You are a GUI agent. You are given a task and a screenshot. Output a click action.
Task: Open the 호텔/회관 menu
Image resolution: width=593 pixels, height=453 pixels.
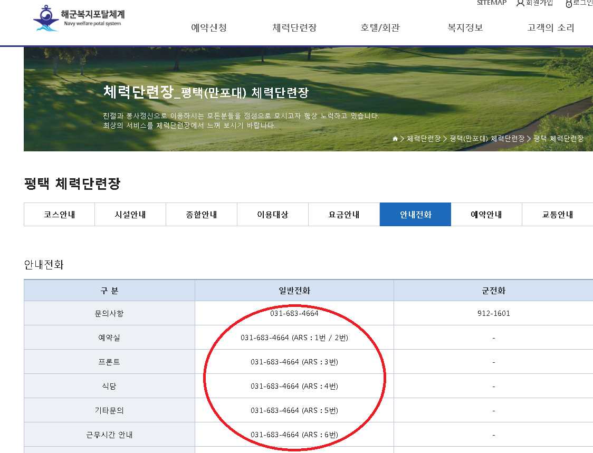point(380,27)
